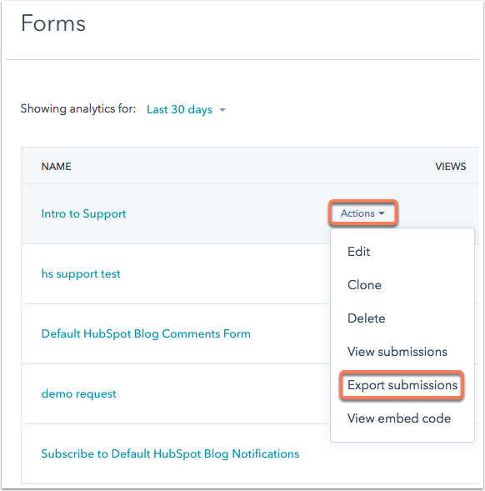Choose Edit from the Actions menu
Viewport: 485px width, 491px height.
[358, 252]
